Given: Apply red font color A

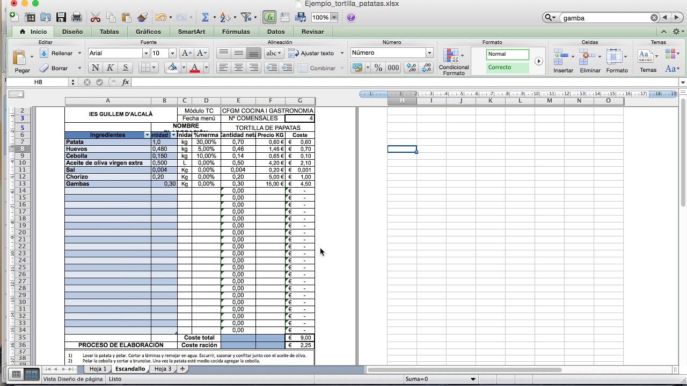Looking at the screenshot, I should pyautogui.click(x=194, y=68).
